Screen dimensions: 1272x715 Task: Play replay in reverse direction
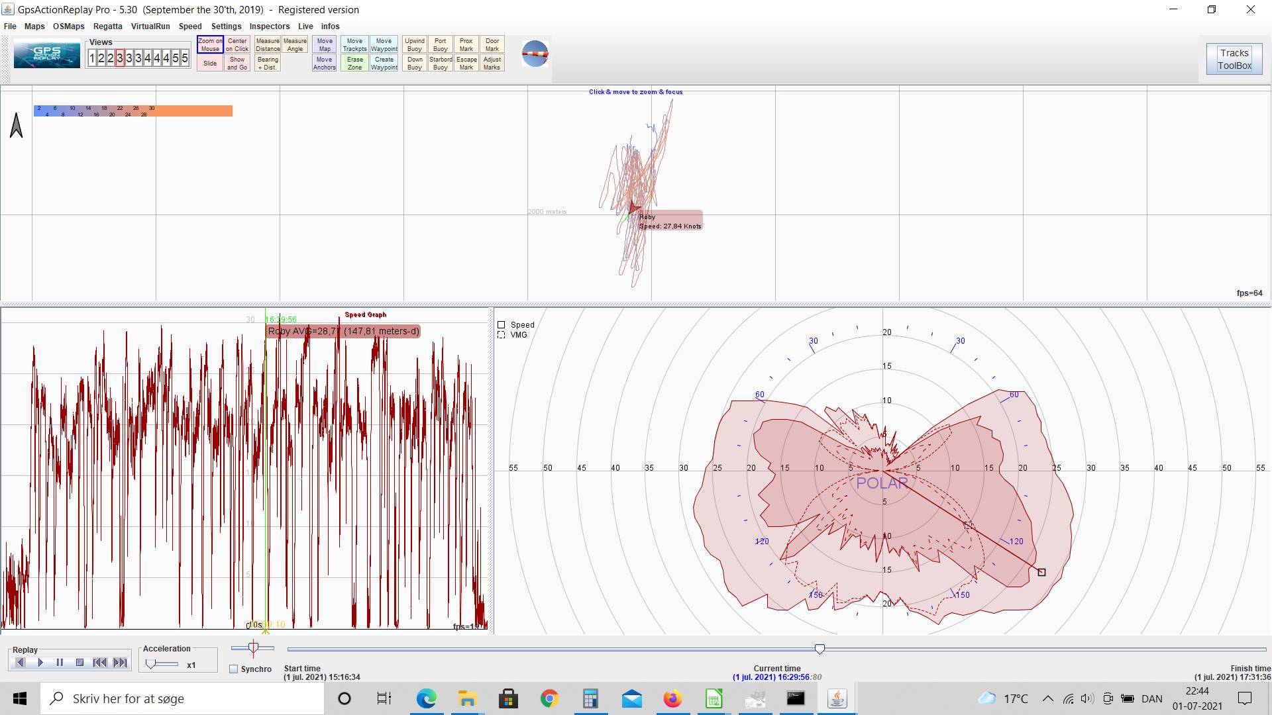[20, 663]
